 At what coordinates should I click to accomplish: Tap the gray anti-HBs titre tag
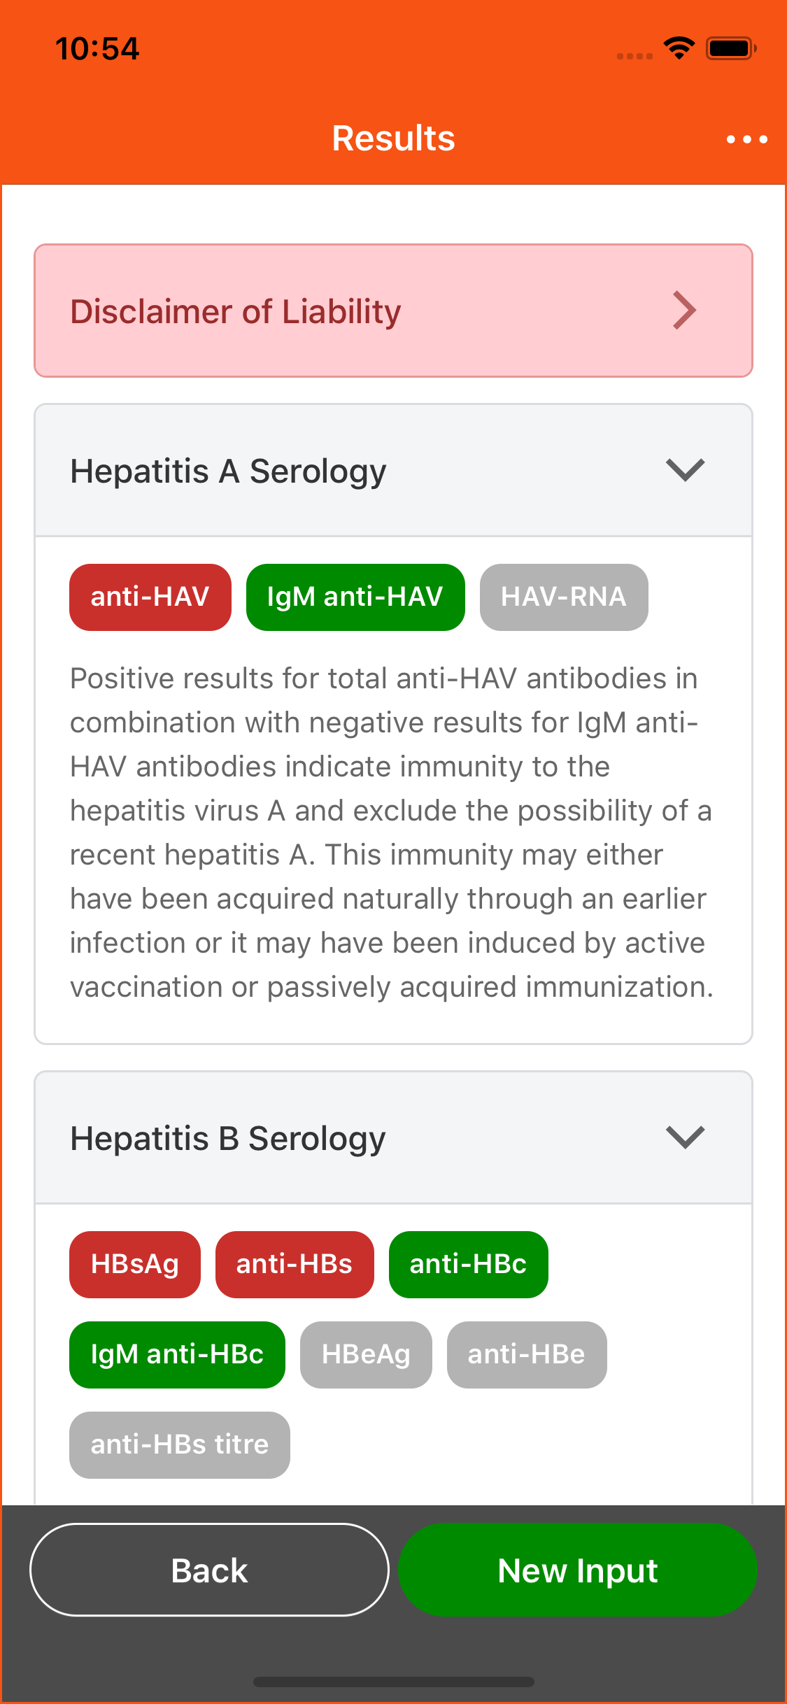point(179,1444)
